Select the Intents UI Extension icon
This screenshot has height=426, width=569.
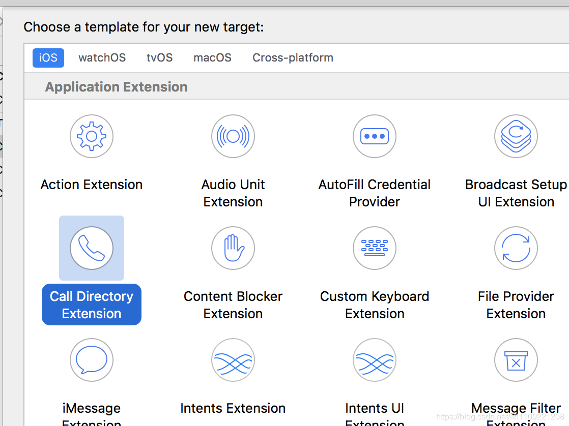tap(375, 360)
